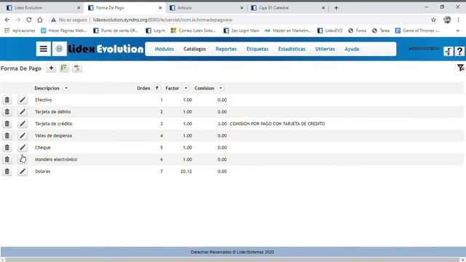Open the Chrome three-dot menu
Image resolution: width=466 pixels, height=262 pixels.
pyautogui.click(x=458, y=20)
